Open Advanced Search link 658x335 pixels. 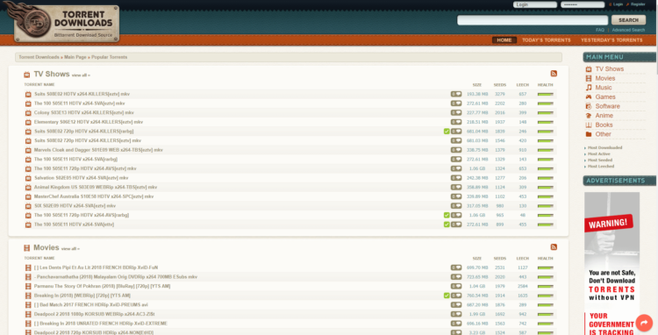[628, 30]
